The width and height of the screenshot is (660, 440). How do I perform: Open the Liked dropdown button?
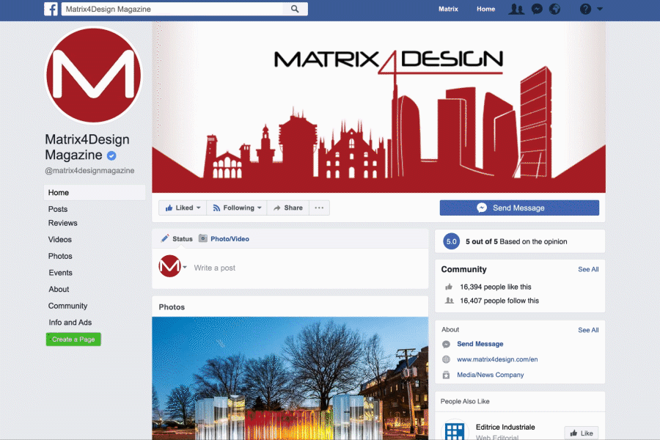pos(183,208)
